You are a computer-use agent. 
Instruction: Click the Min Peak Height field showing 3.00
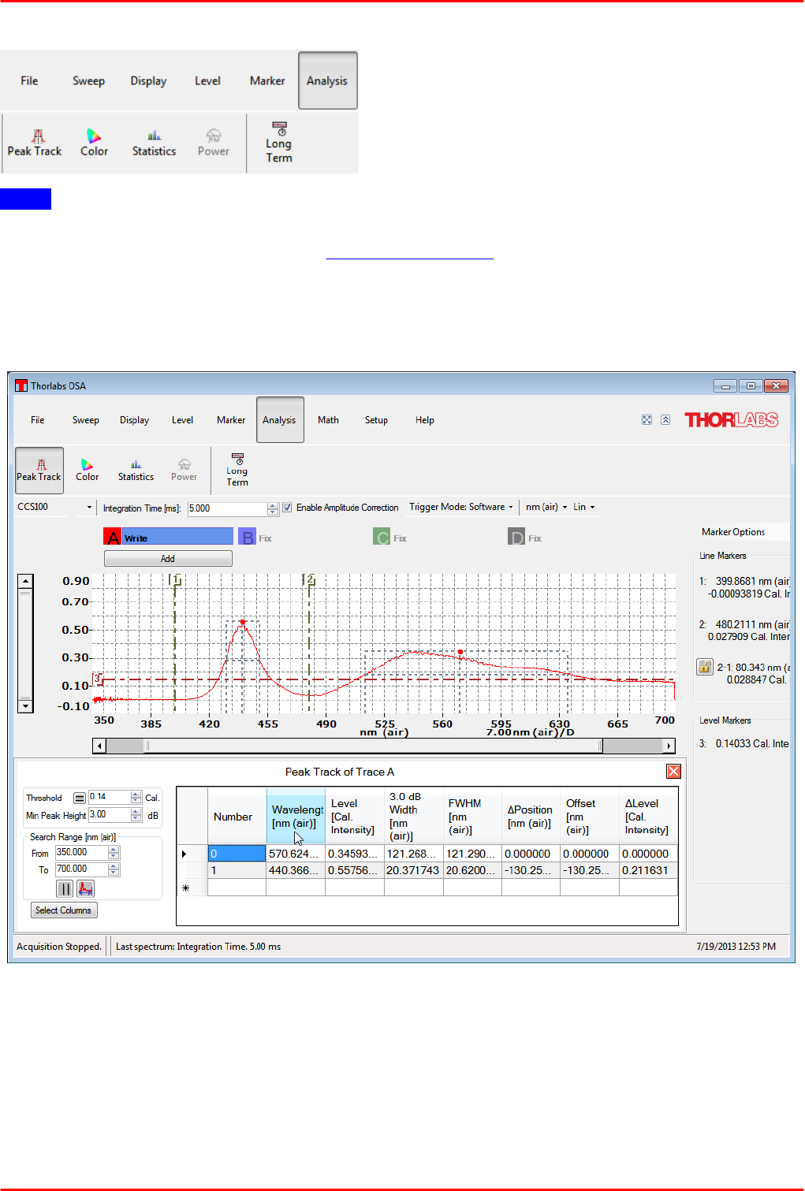[110, 815]
